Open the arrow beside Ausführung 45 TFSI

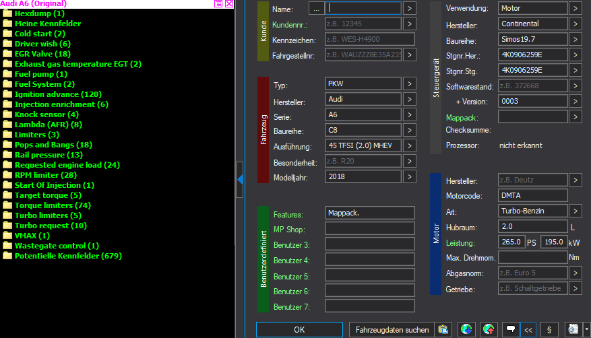coord(409,145)
